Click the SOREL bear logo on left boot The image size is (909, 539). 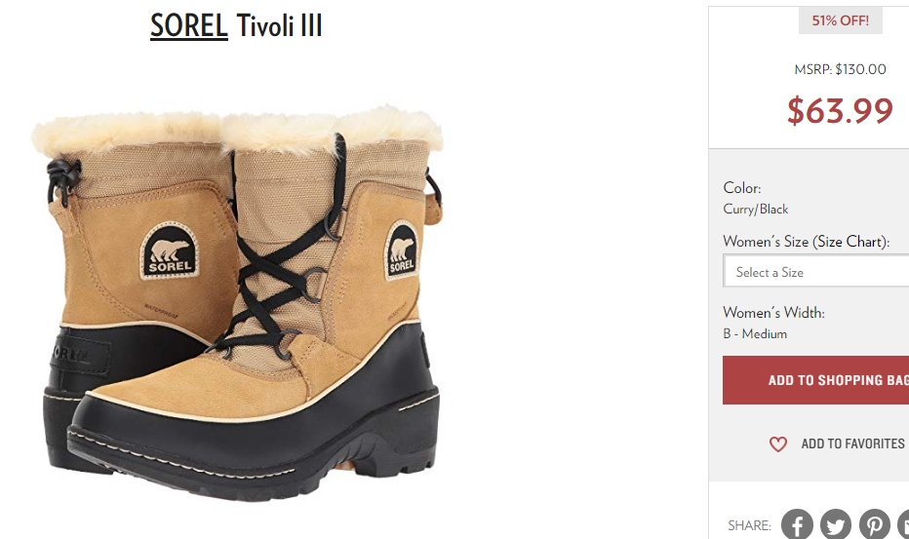170,250
